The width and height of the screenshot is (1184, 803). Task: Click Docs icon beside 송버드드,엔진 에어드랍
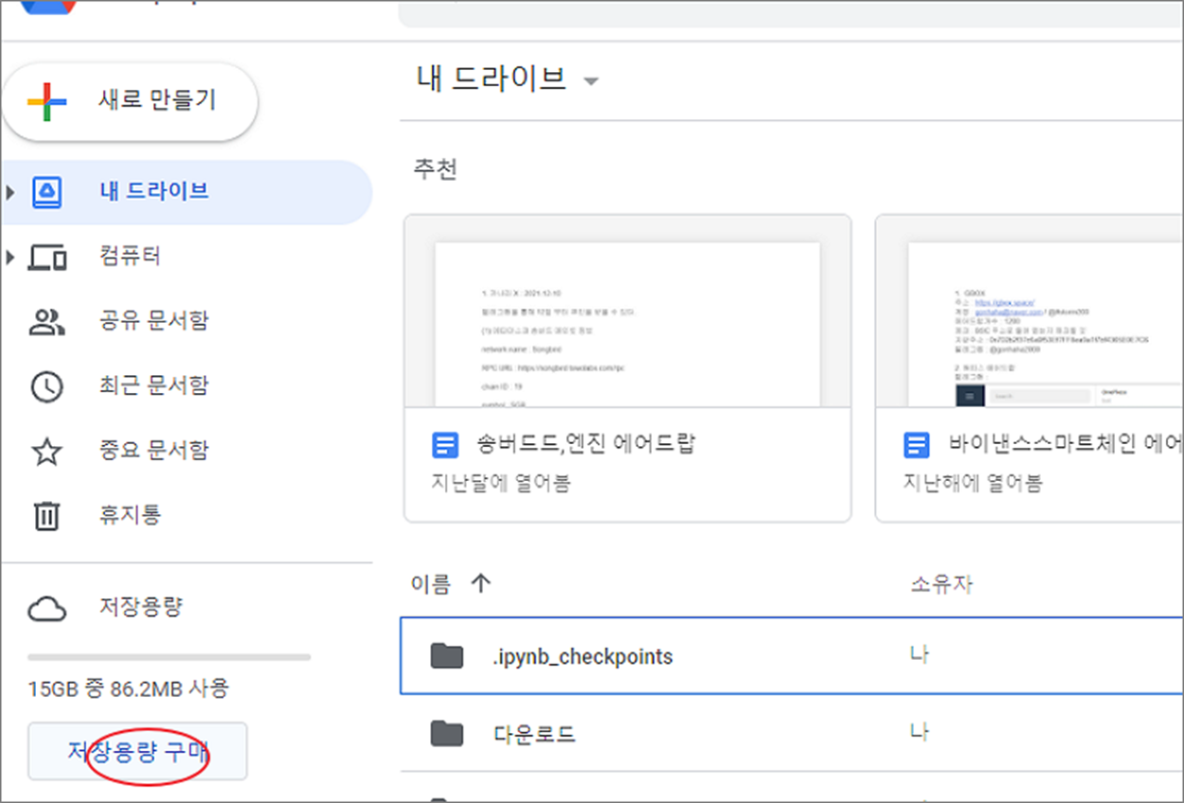click(445, 444)
